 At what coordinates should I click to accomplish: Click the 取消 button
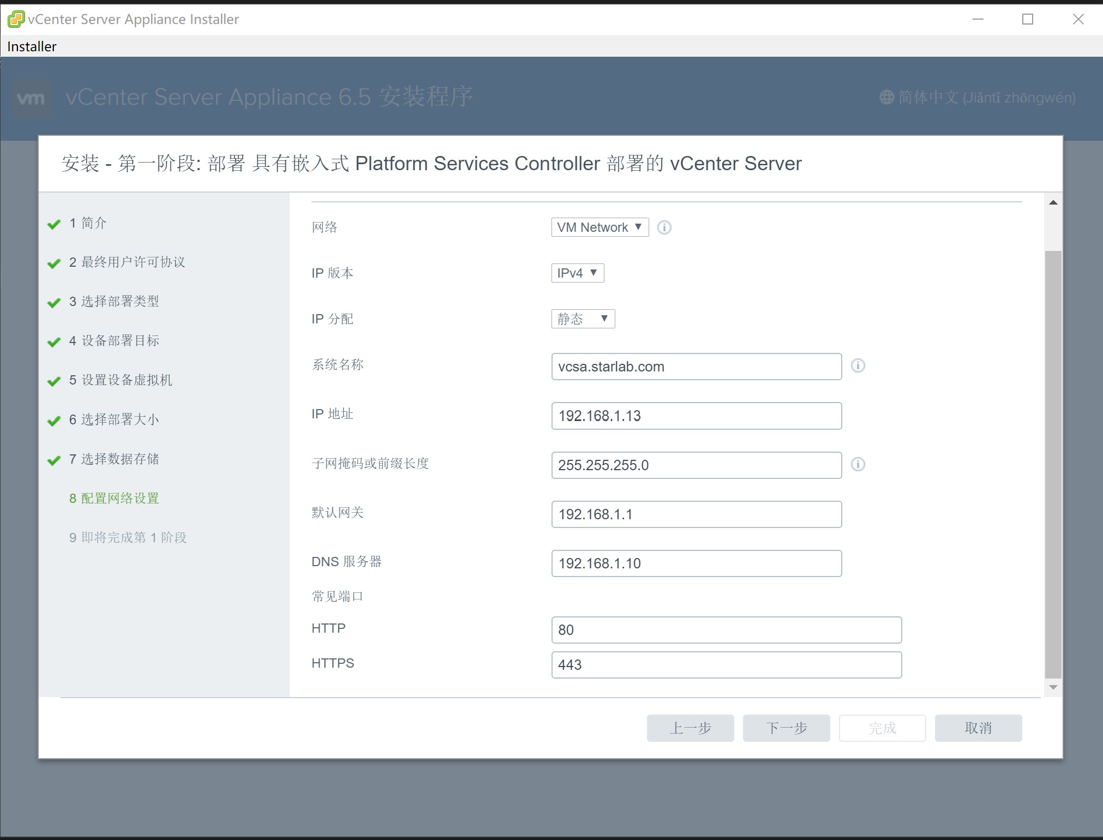tap(979, 728)
